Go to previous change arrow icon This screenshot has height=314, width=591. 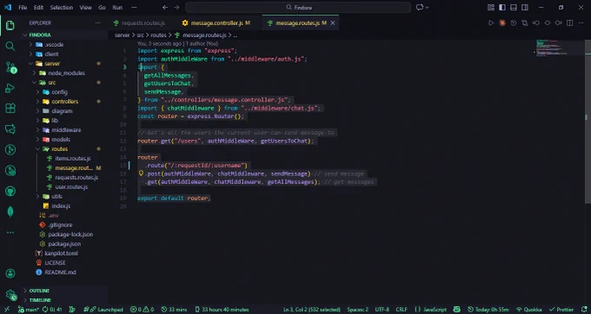coord(536,23)
